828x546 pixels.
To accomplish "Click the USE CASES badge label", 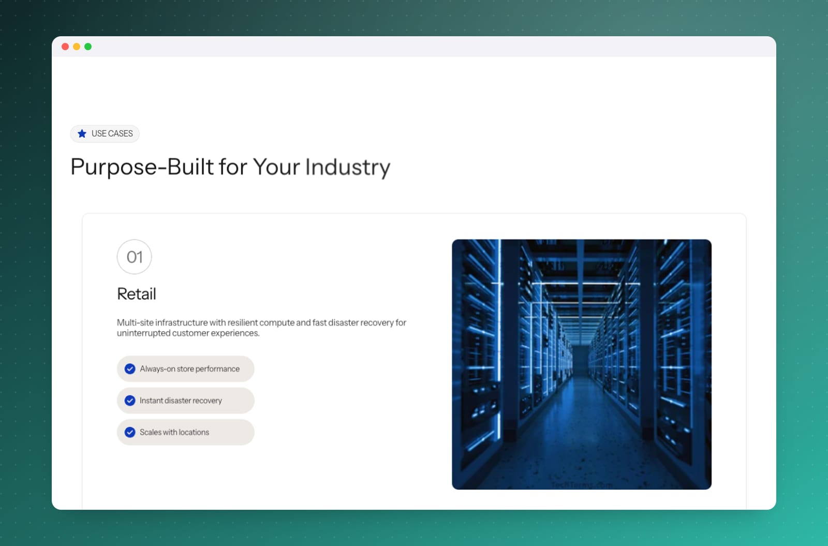I will [x=112, y=134].
